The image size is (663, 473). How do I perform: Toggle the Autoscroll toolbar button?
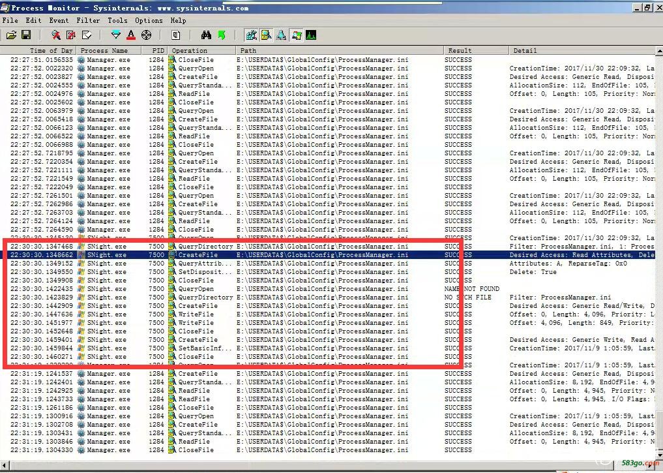pyautogui.click(x=71, y=35)
